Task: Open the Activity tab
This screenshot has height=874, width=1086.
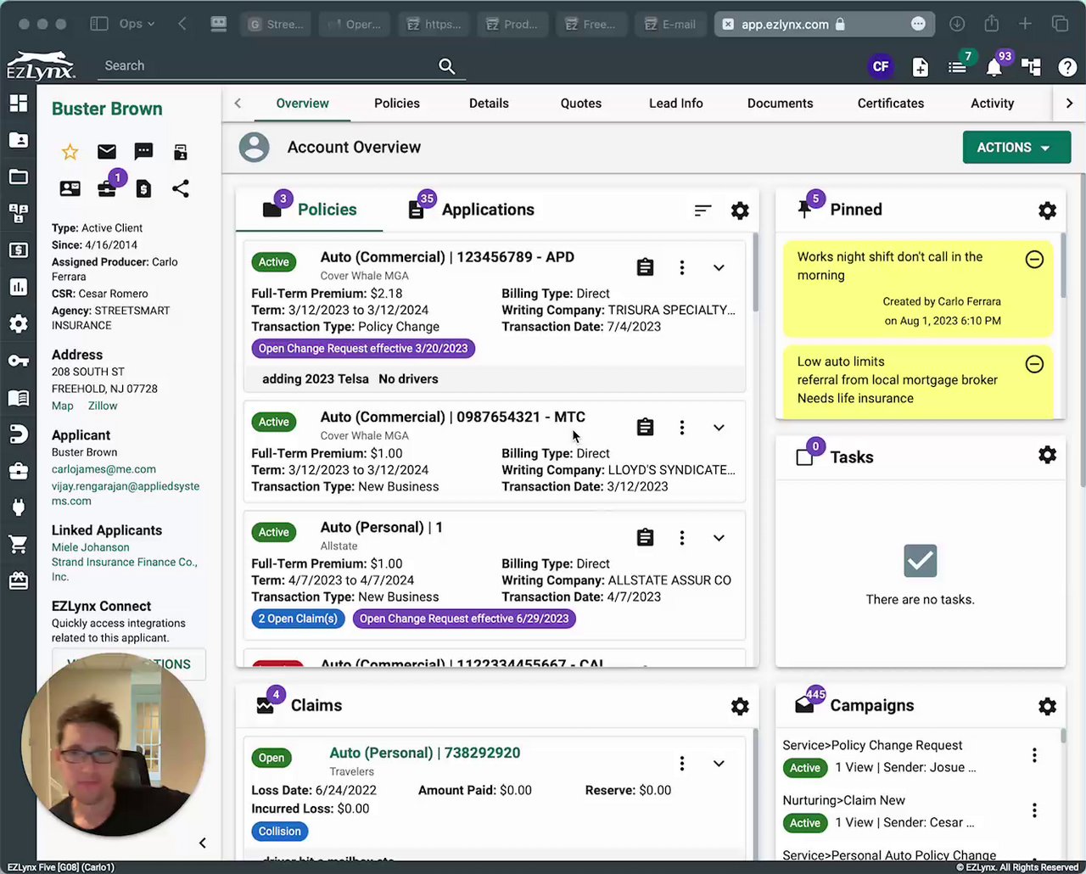Action: click(993, 104)
